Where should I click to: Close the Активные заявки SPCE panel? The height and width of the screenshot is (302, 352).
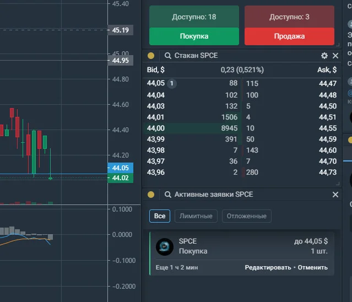335,195
